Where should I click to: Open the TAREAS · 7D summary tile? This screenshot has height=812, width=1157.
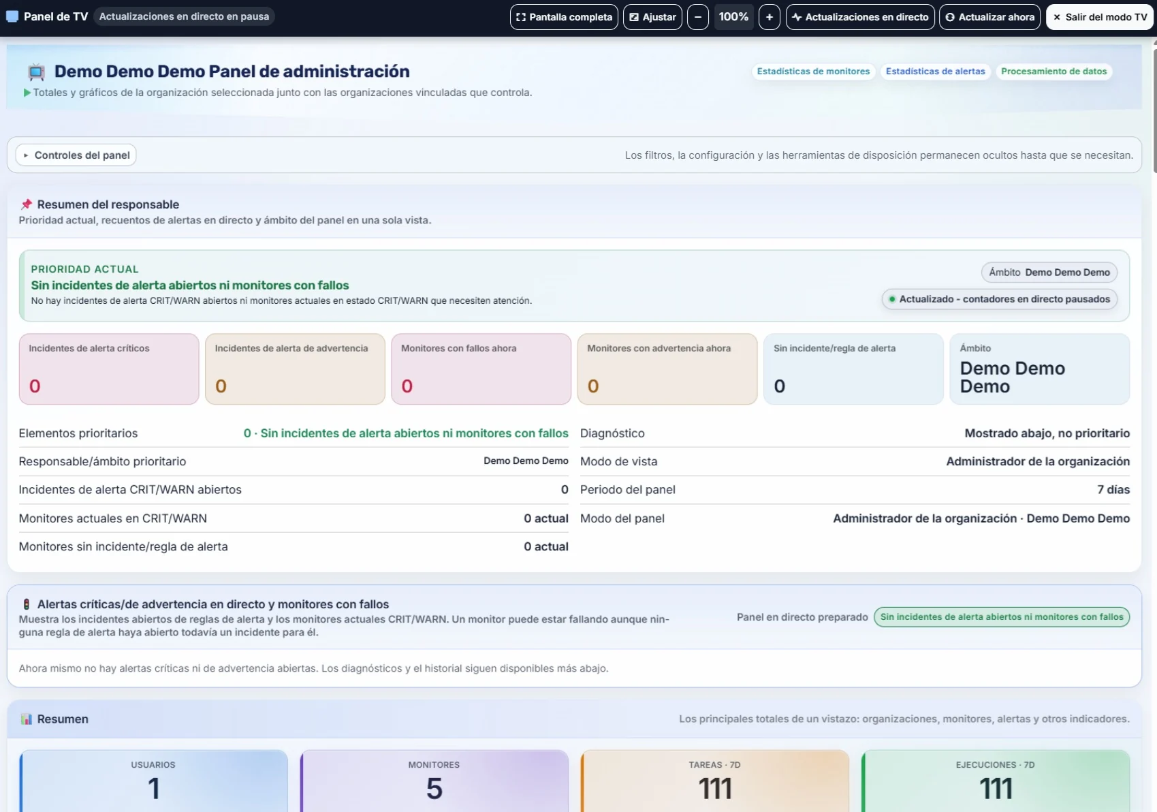714,781
